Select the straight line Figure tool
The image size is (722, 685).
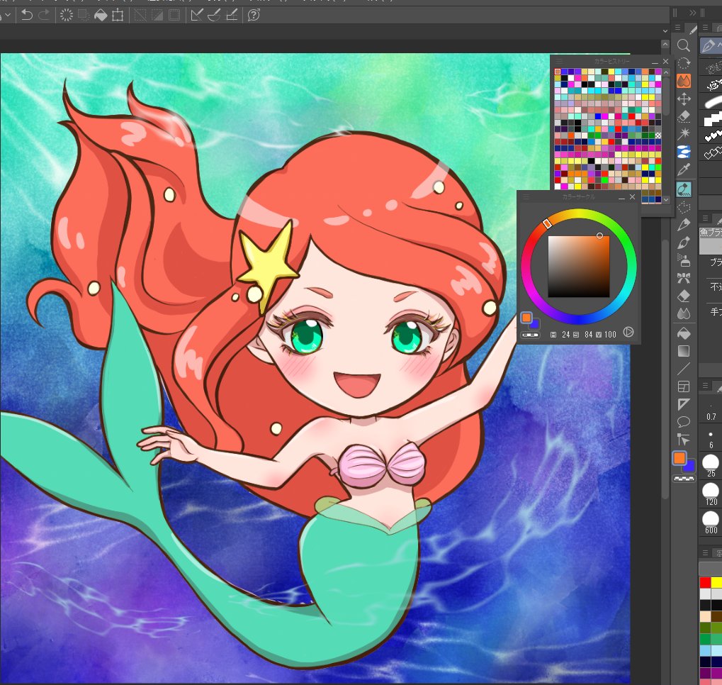click(x=684, y=369)
